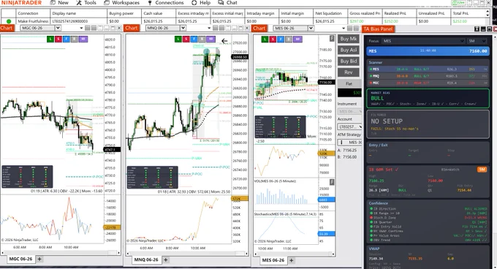
Task: Click the disabled Instrument field in Chart Trader
Action: pos(349,111)
